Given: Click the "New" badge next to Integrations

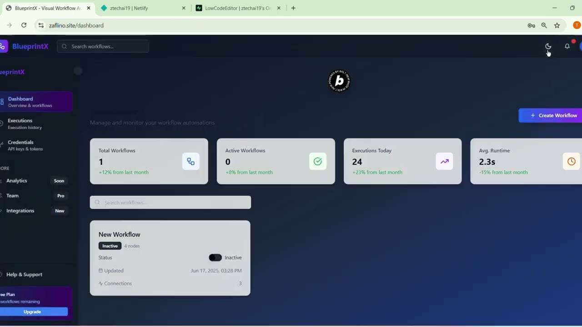Looking at the screenshot, I should coord(60,211).
